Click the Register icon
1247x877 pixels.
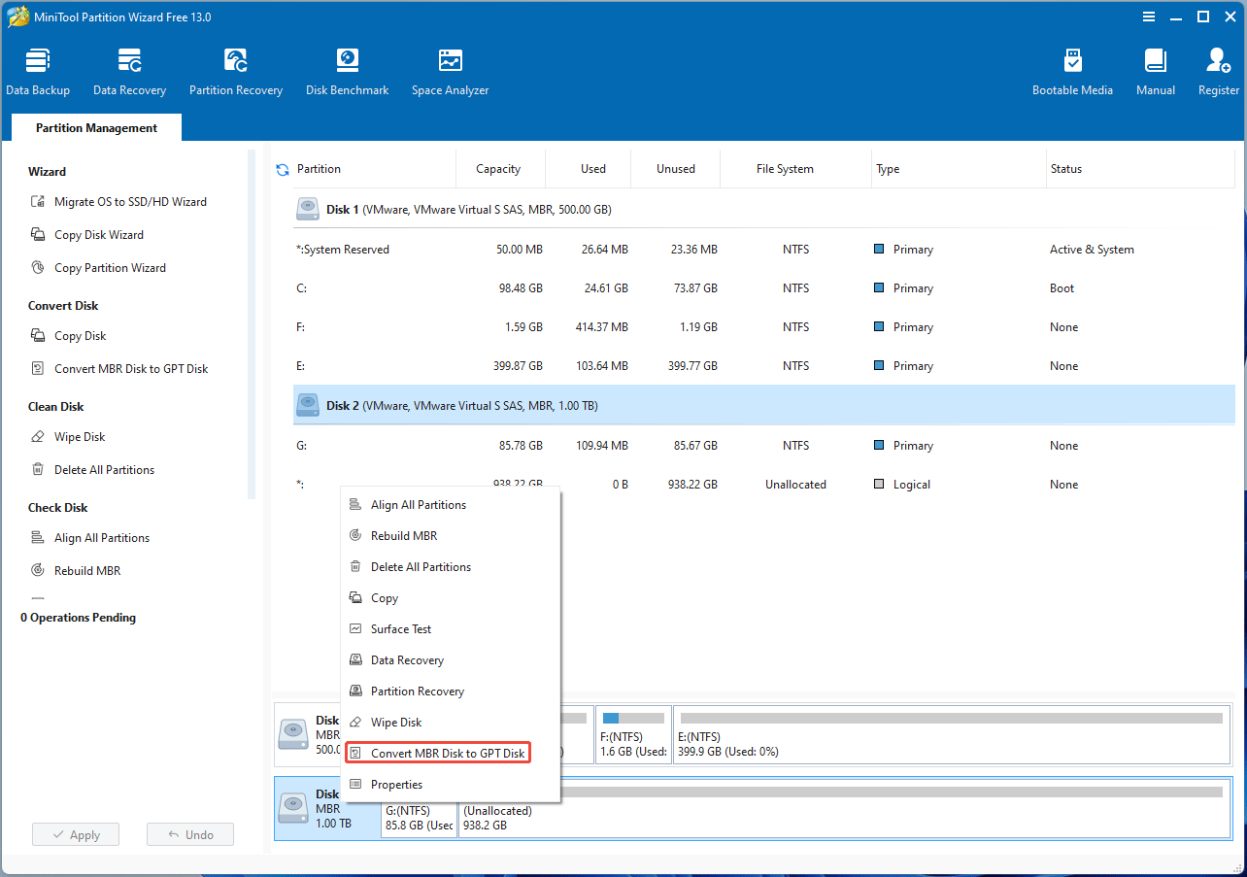click(x=1218, y=72)
